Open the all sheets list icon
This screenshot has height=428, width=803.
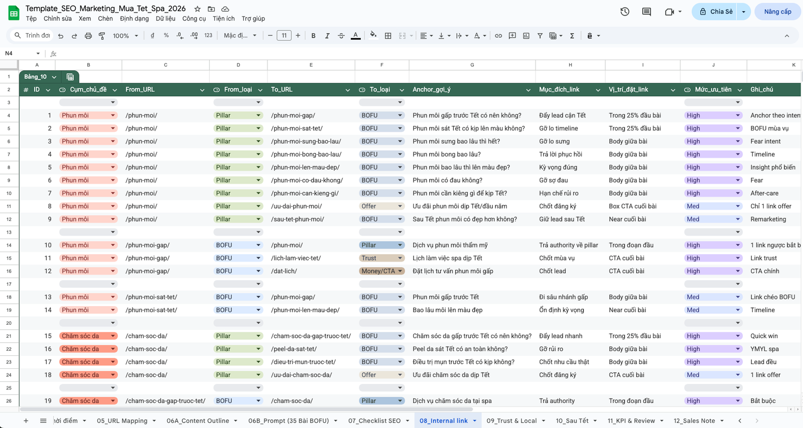(43, 420)
